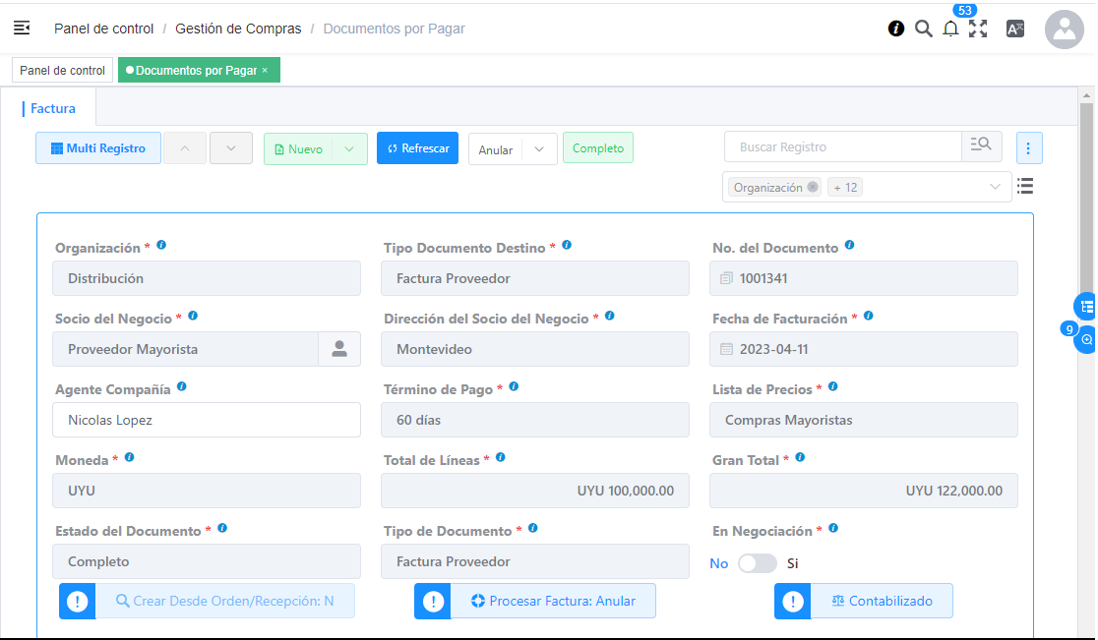Click the Procesar Factura: Anular button
Screen dimensions: 1098x640
point(552,601)
